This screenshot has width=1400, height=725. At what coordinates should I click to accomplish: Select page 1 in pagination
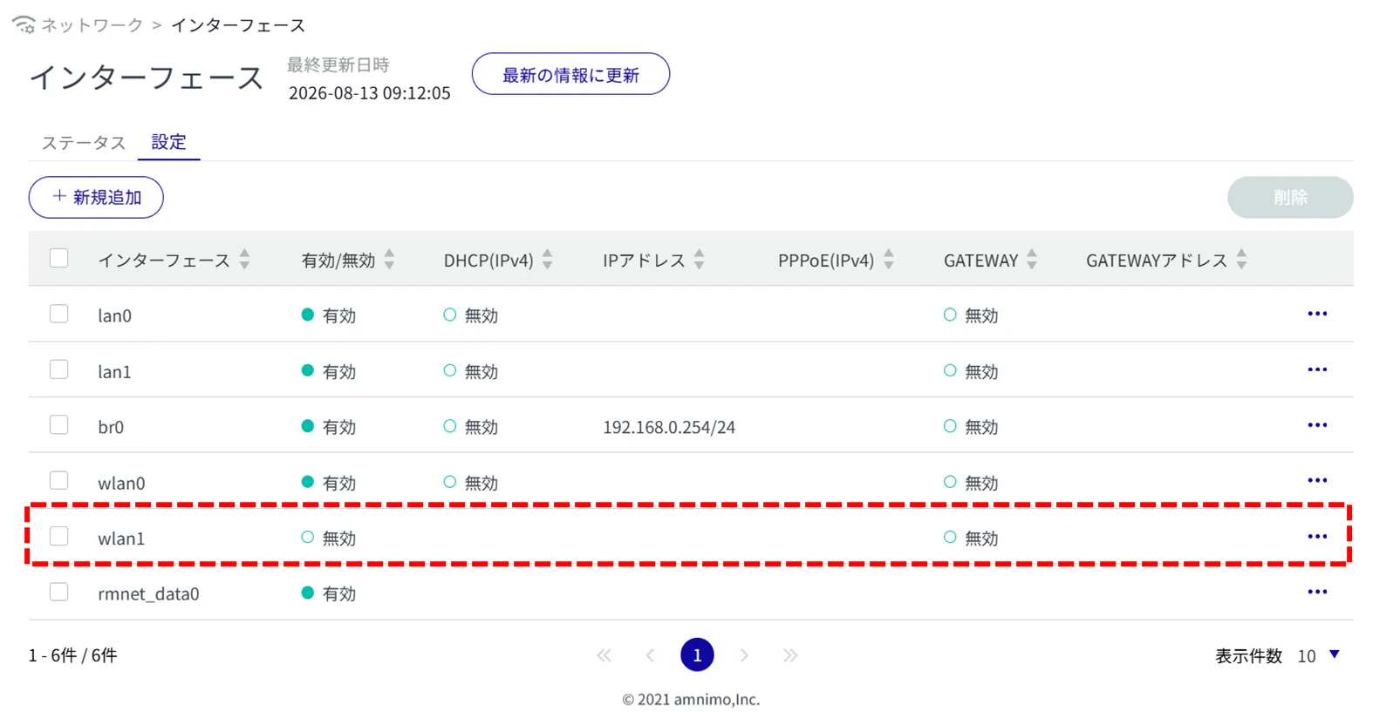pos(697,655)
